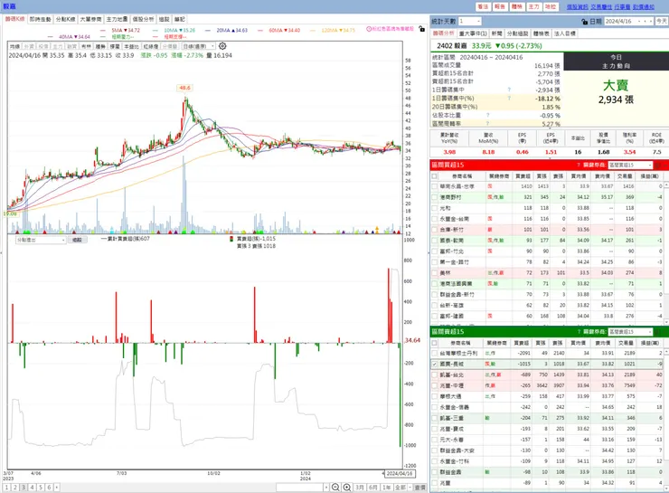Open dropdown arrow of bottom search box
Viewport: 669px width, 493px height.
(326, 487)
